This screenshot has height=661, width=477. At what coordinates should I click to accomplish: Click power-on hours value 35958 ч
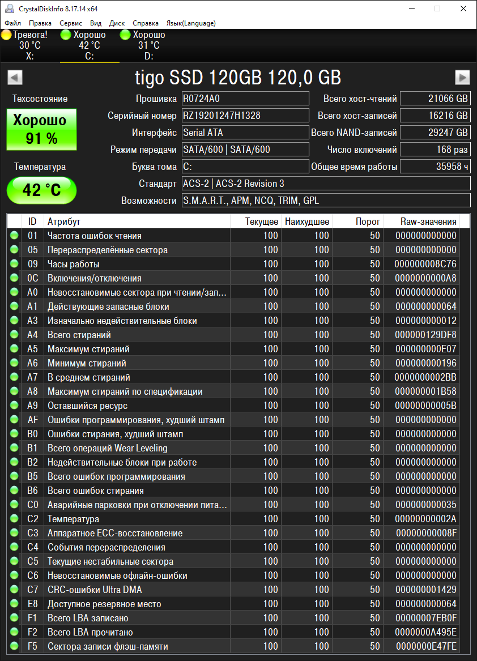pyautogui.click(x=435, y=167)
